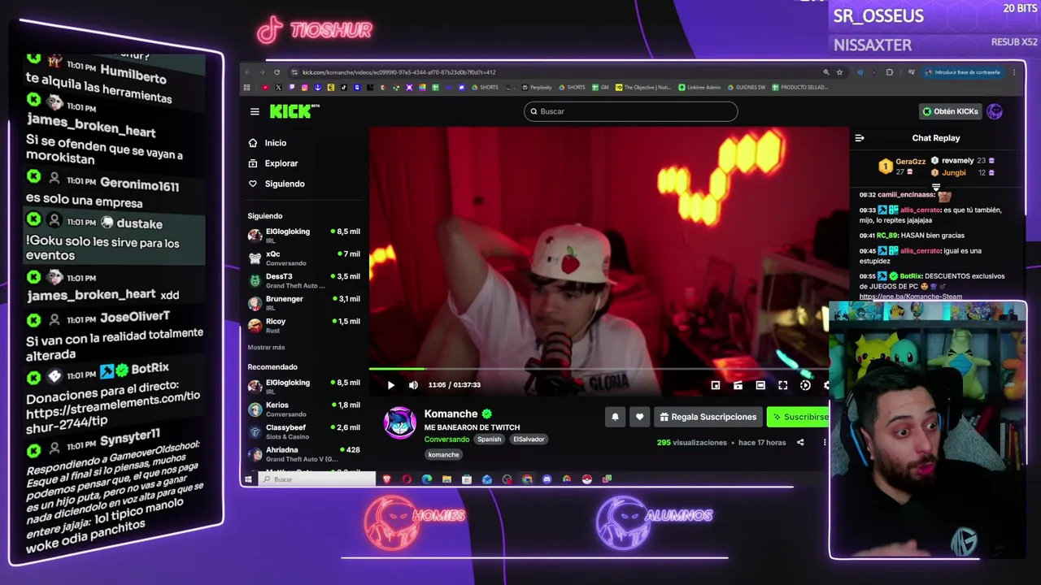Click the browser address bar
The image size is (1041, 585).
(553, 72)
